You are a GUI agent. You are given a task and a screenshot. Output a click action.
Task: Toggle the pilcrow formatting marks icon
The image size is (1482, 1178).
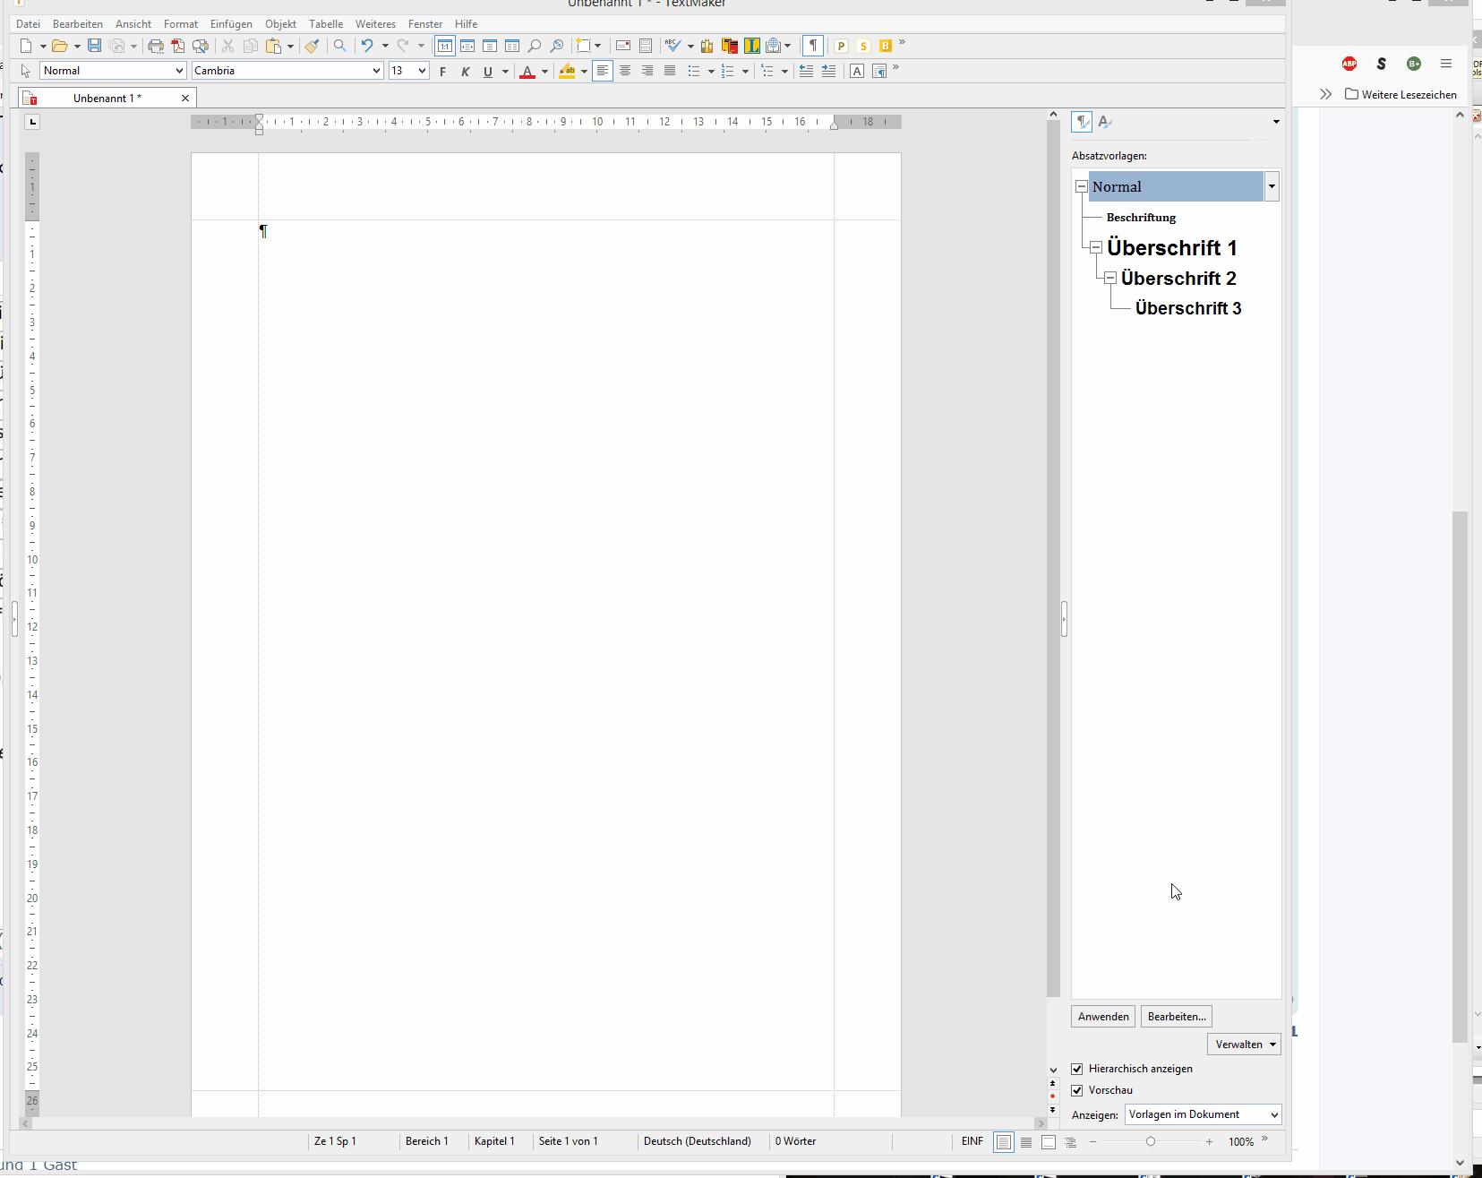click(x=813, y=46)
